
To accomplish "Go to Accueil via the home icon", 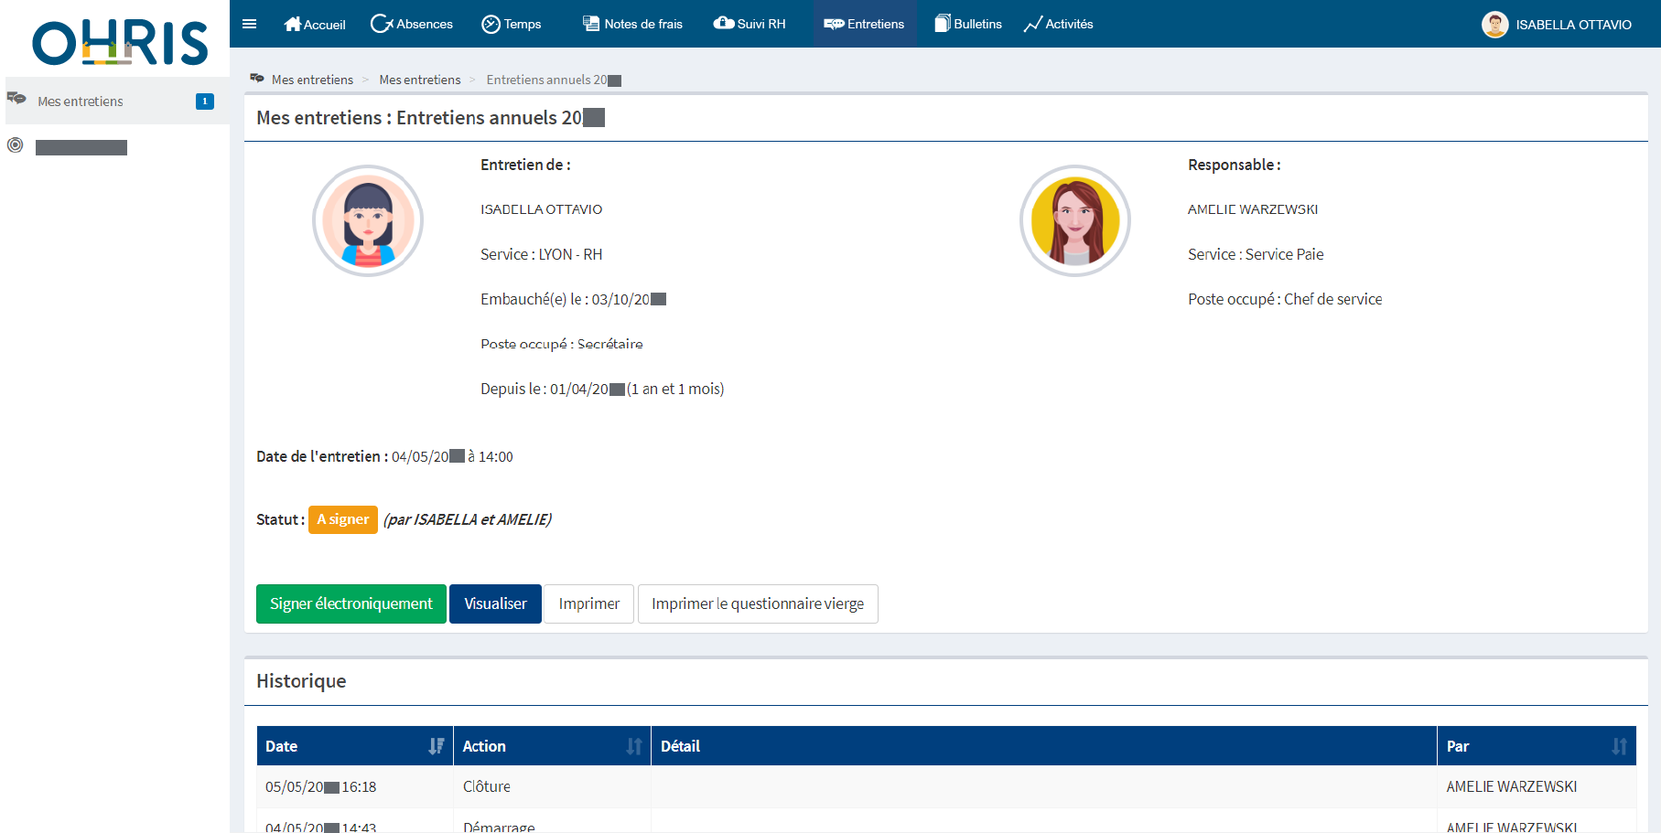I will [314, 24].
